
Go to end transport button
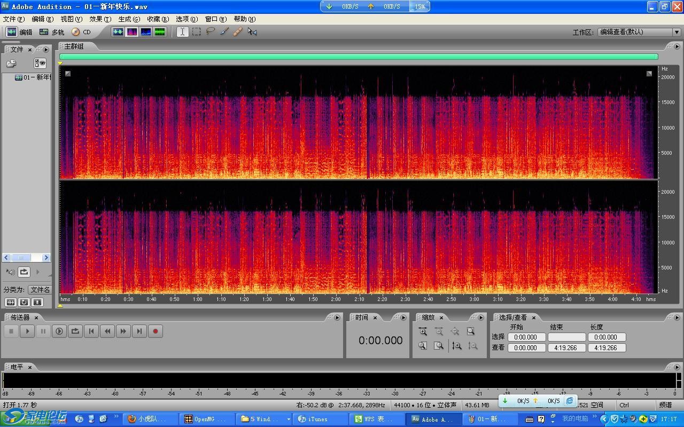pyautogui.click(x=139, y=331)
